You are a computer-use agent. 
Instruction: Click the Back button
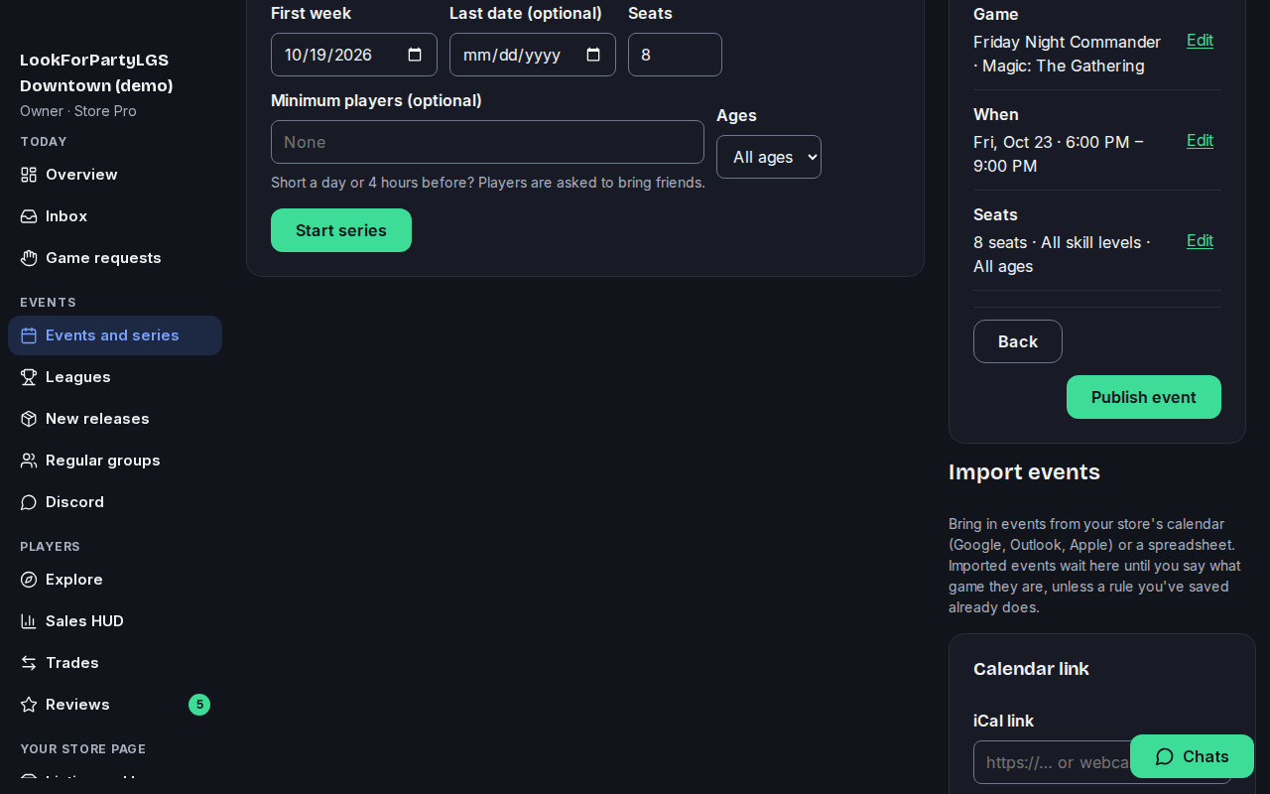click(x=1018, y=341)
